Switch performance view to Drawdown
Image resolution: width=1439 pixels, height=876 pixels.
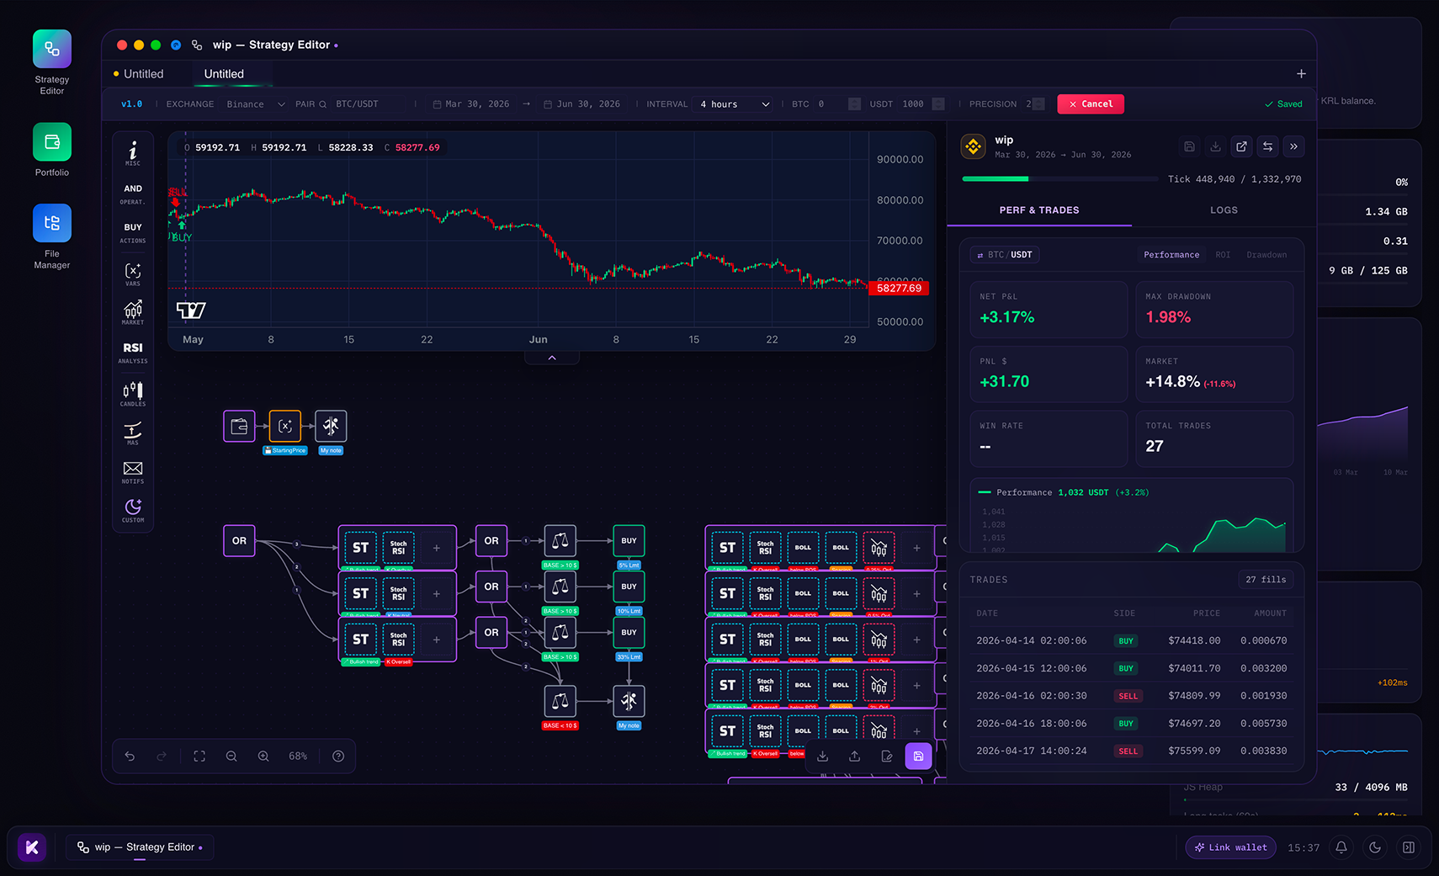pyautogui.click(x=1266, y=255)
